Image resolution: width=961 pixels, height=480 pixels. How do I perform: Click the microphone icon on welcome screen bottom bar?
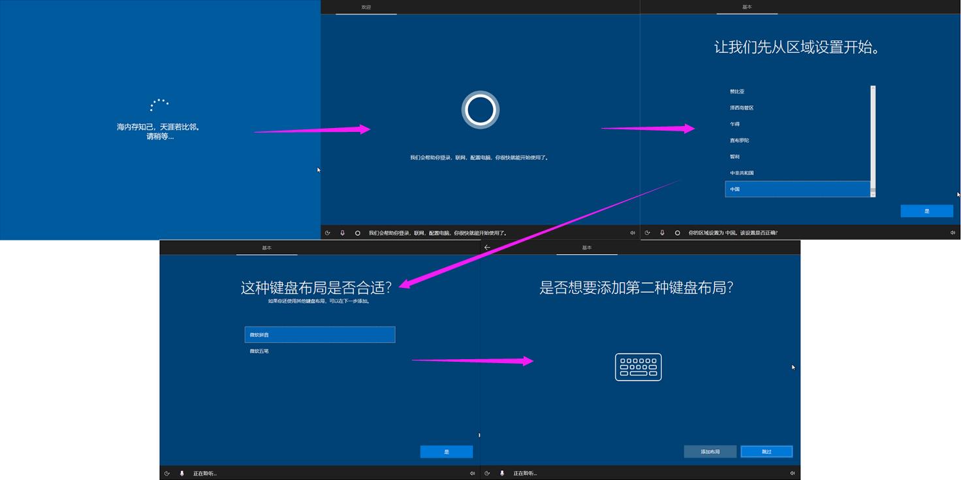coord(341,232)
